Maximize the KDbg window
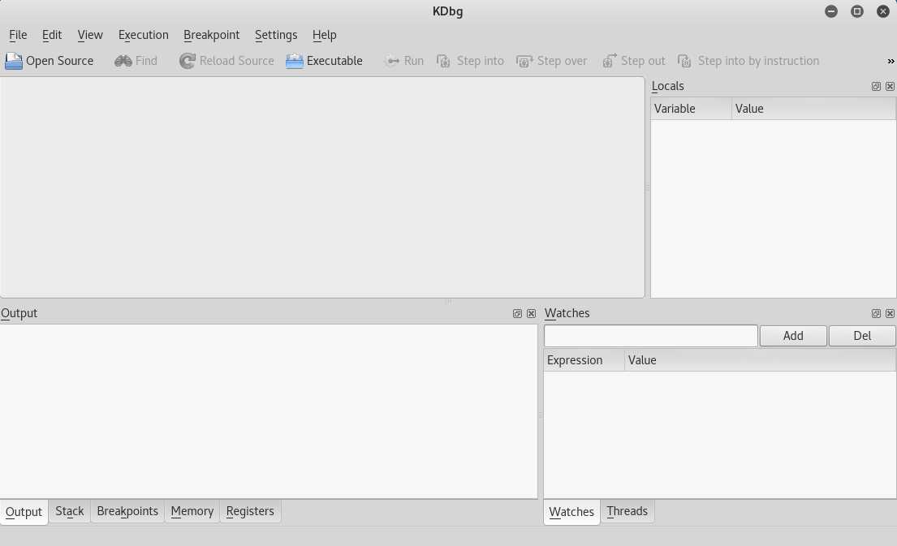Screen dimensions: 897x546 [x=857, y=11]
